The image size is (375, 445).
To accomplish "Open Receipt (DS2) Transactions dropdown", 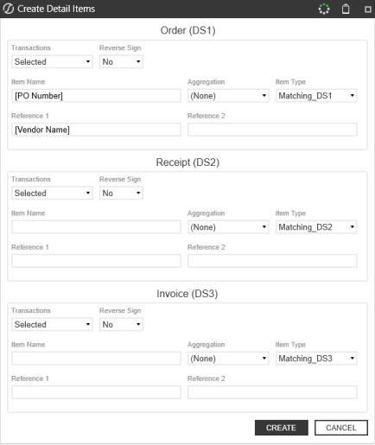I will (52, 193).
